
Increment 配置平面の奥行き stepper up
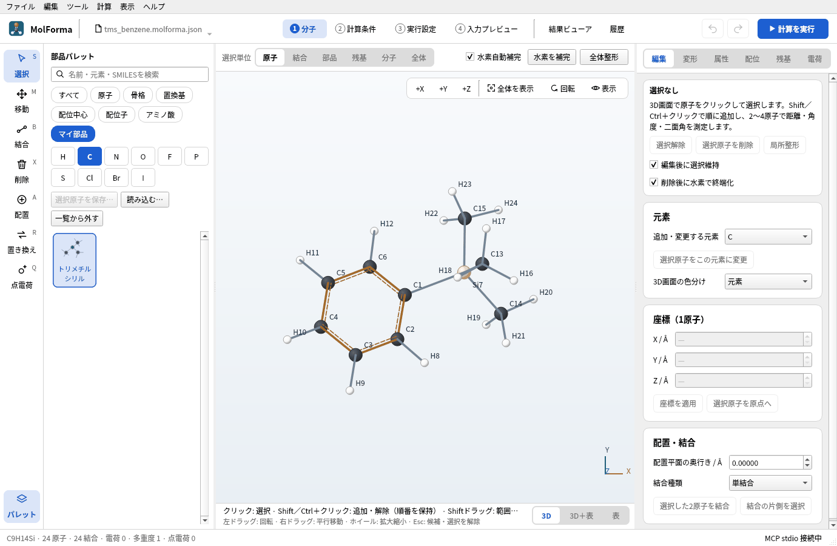[807, 459]
